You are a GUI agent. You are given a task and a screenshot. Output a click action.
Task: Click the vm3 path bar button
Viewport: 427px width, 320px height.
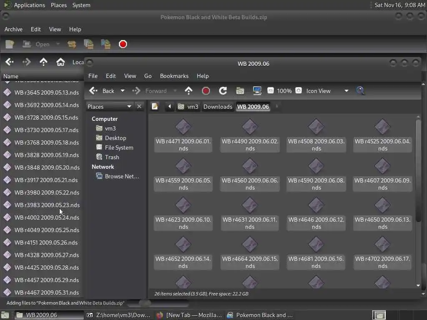tap(188, 107)
